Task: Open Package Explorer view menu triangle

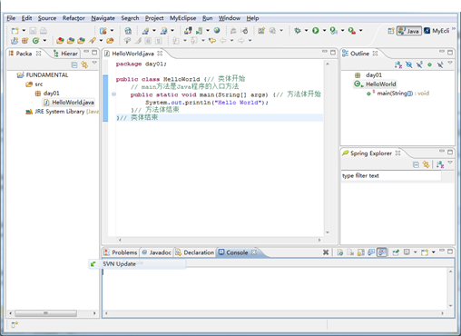Action: [x=94, y=63]
